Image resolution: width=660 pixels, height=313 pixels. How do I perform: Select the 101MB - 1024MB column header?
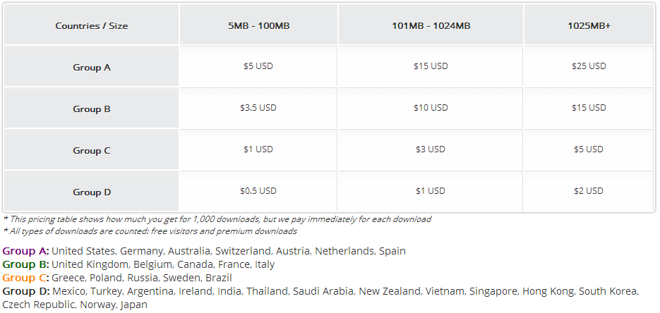(x=431, y=26)
